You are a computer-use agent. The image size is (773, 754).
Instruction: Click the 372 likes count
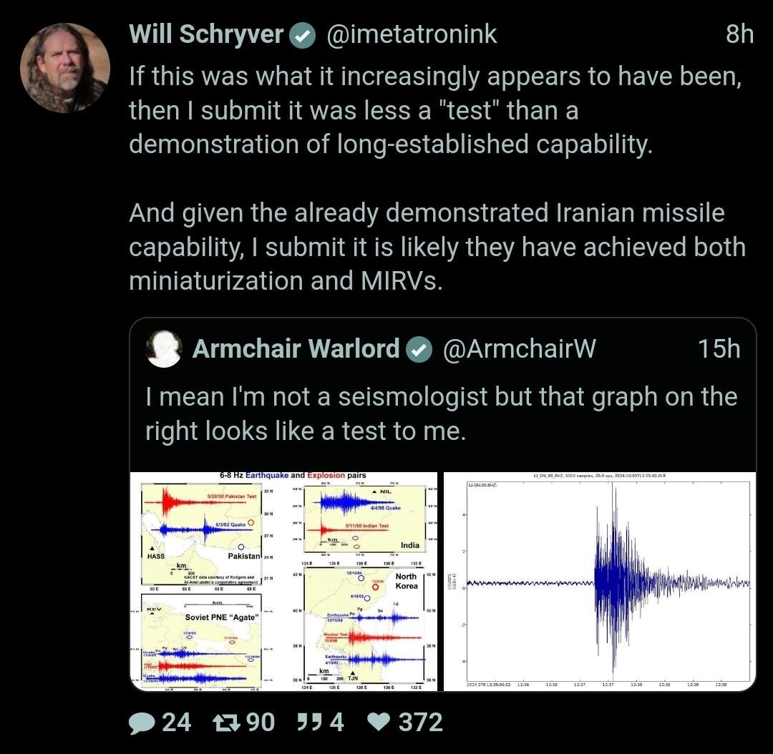coord(421,723)
